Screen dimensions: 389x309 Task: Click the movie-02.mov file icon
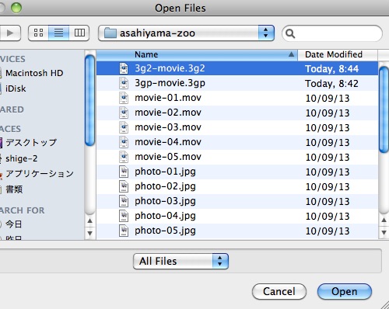tap(124, 113)
